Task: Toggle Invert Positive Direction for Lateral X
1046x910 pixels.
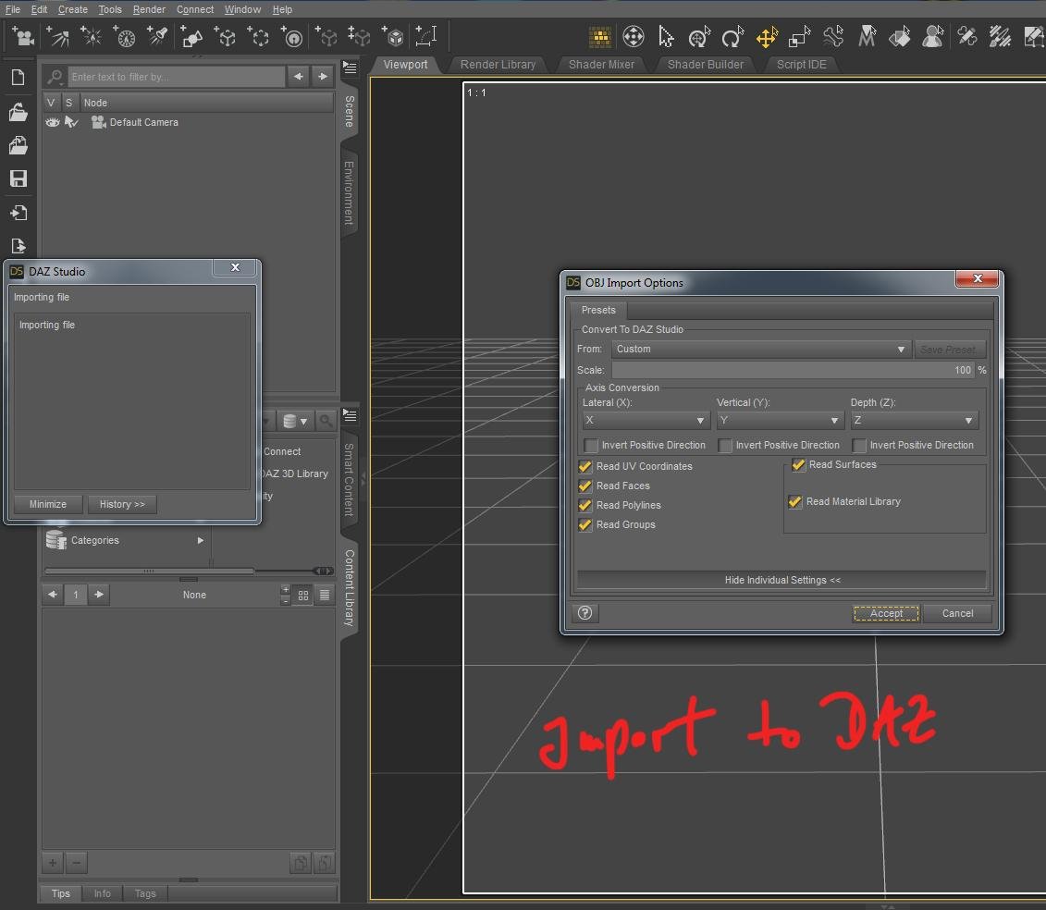Action: coord(591,445)
